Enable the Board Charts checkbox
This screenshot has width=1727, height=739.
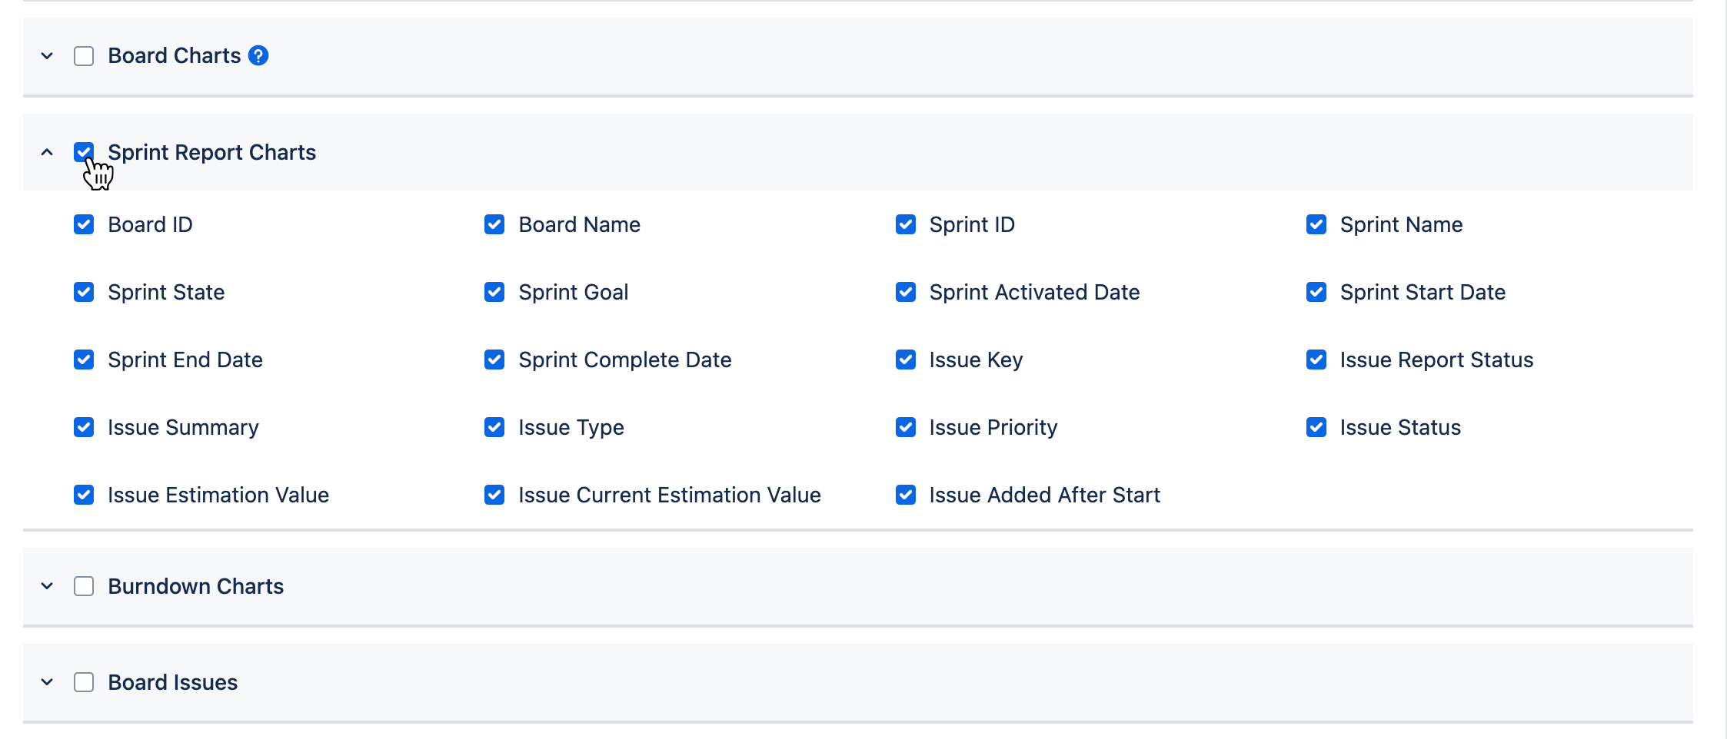tap(84, 55)
